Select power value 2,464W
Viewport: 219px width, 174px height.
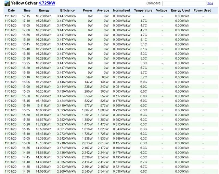(87, 167)
